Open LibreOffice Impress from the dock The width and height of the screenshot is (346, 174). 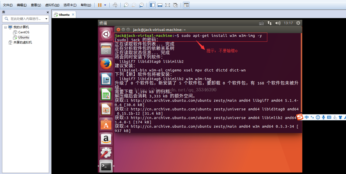click(x=106, y=109)
